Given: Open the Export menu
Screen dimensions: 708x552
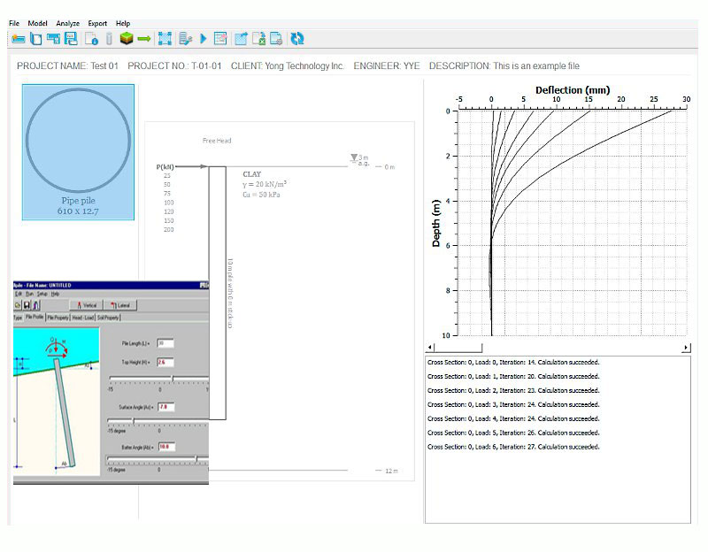Looking at the screenshot, I should click(97, 23).
